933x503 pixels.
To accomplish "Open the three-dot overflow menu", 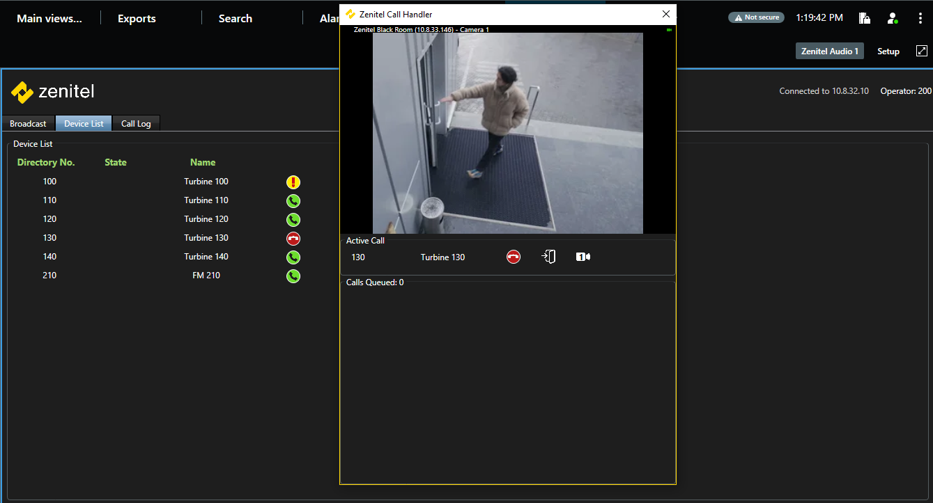I will pos(920,18).
